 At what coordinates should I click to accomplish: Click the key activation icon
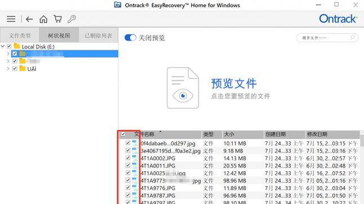coord(72,19)
